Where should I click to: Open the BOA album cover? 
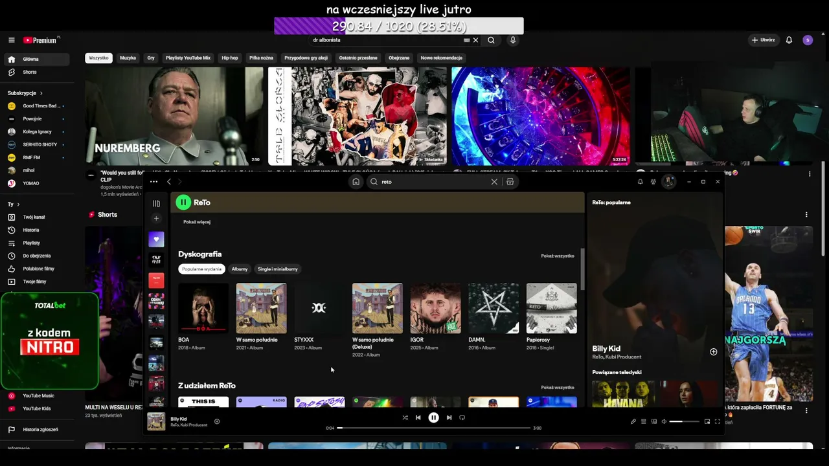203,308
